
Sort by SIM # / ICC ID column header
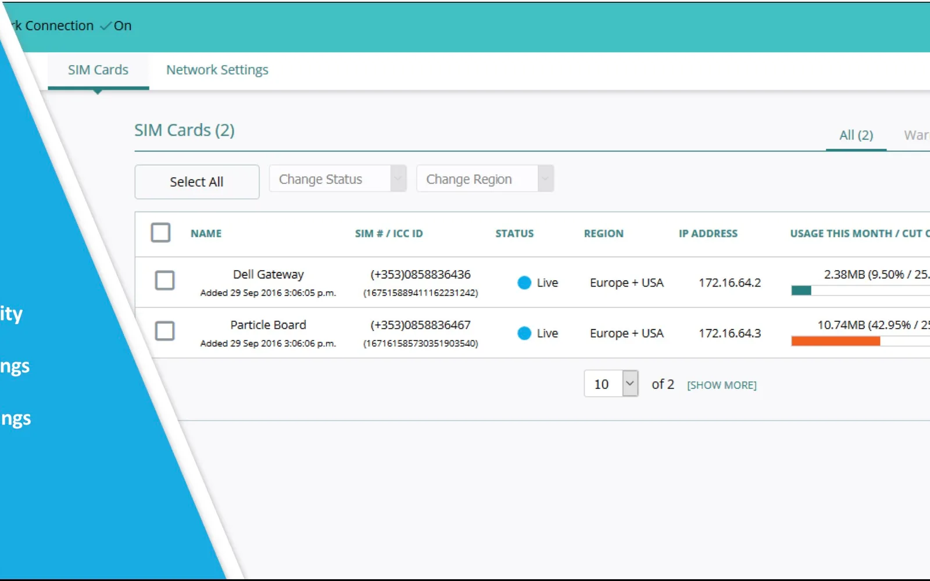389,234
